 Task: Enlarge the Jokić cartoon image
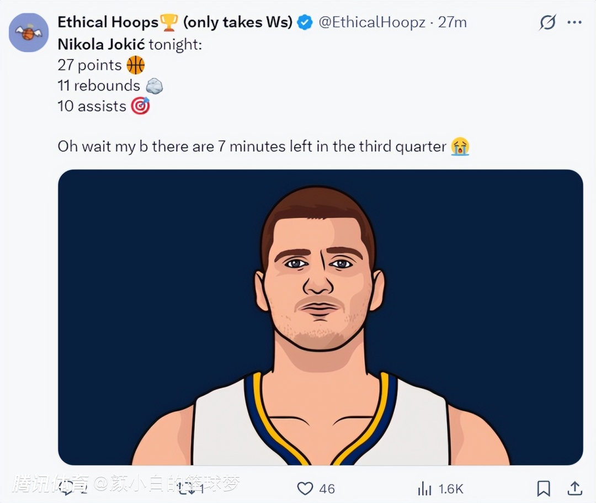coord(320,317)
